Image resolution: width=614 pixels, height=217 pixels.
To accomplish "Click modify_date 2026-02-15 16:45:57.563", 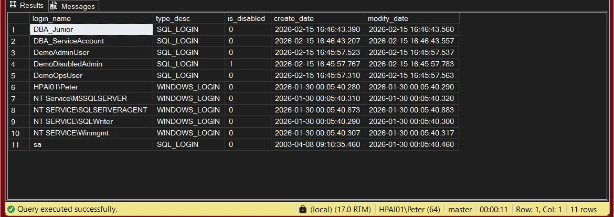I will [412, 76].
